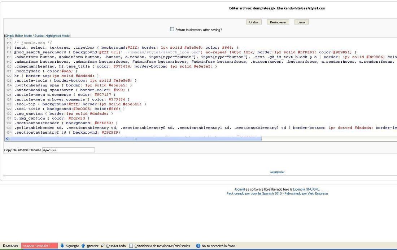Click the Resaltar todo highlighter icon
The width and height of the screenshot is (397, 250).
click(102, 246)
